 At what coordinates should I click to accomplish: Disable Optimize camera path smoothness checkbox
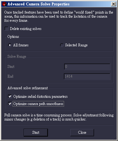point(10,104)
